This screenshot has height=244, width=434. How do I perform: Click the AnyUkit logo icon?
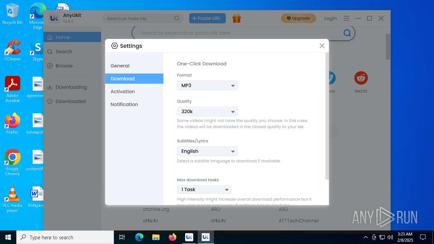tap(54, 18)
